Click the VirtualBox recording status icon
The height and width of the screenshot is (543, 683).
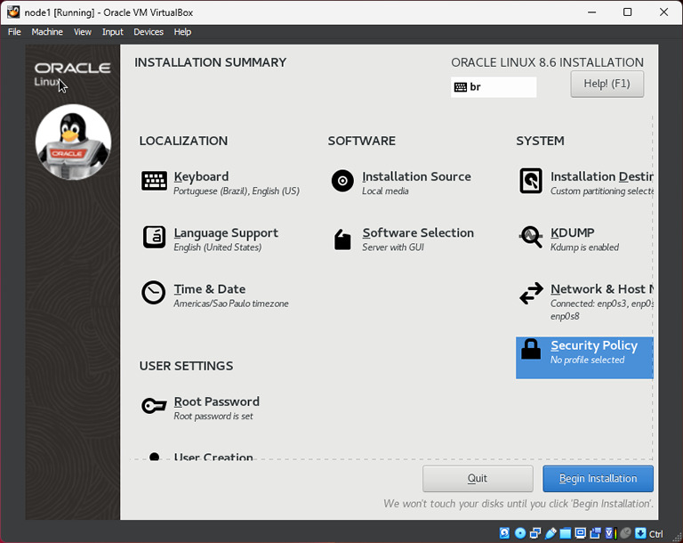click(595, 533)
